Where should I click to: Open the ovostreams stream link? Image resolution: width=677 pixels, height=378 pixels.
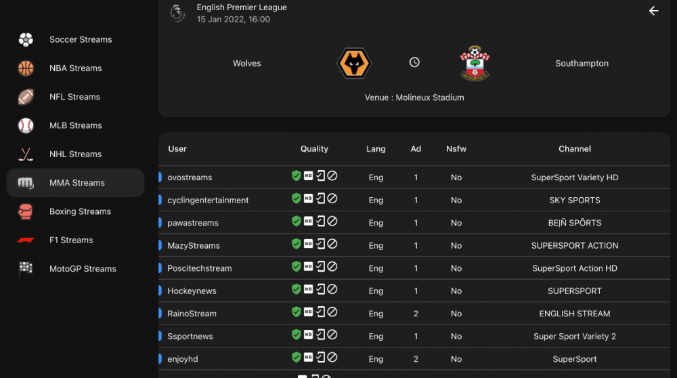click(x=190, y=177)
